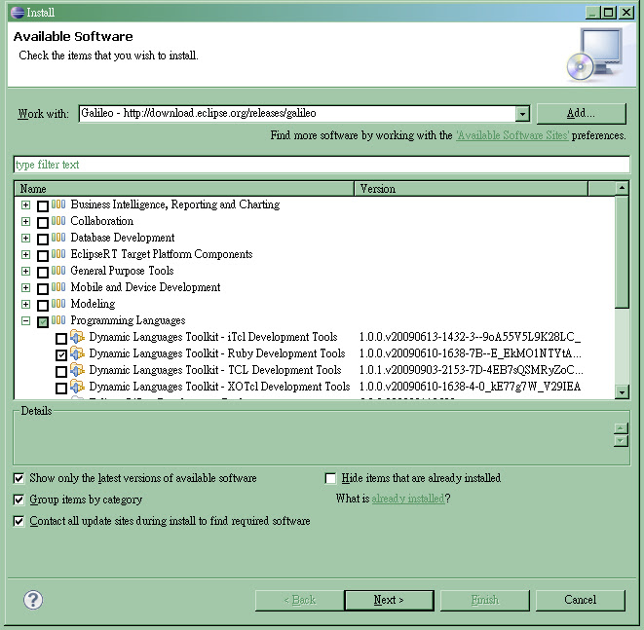Check the TCL Development Tools checkbox
Image resolution: width=644 pixels, height=630 pixels.
click(x=61, y=371)
